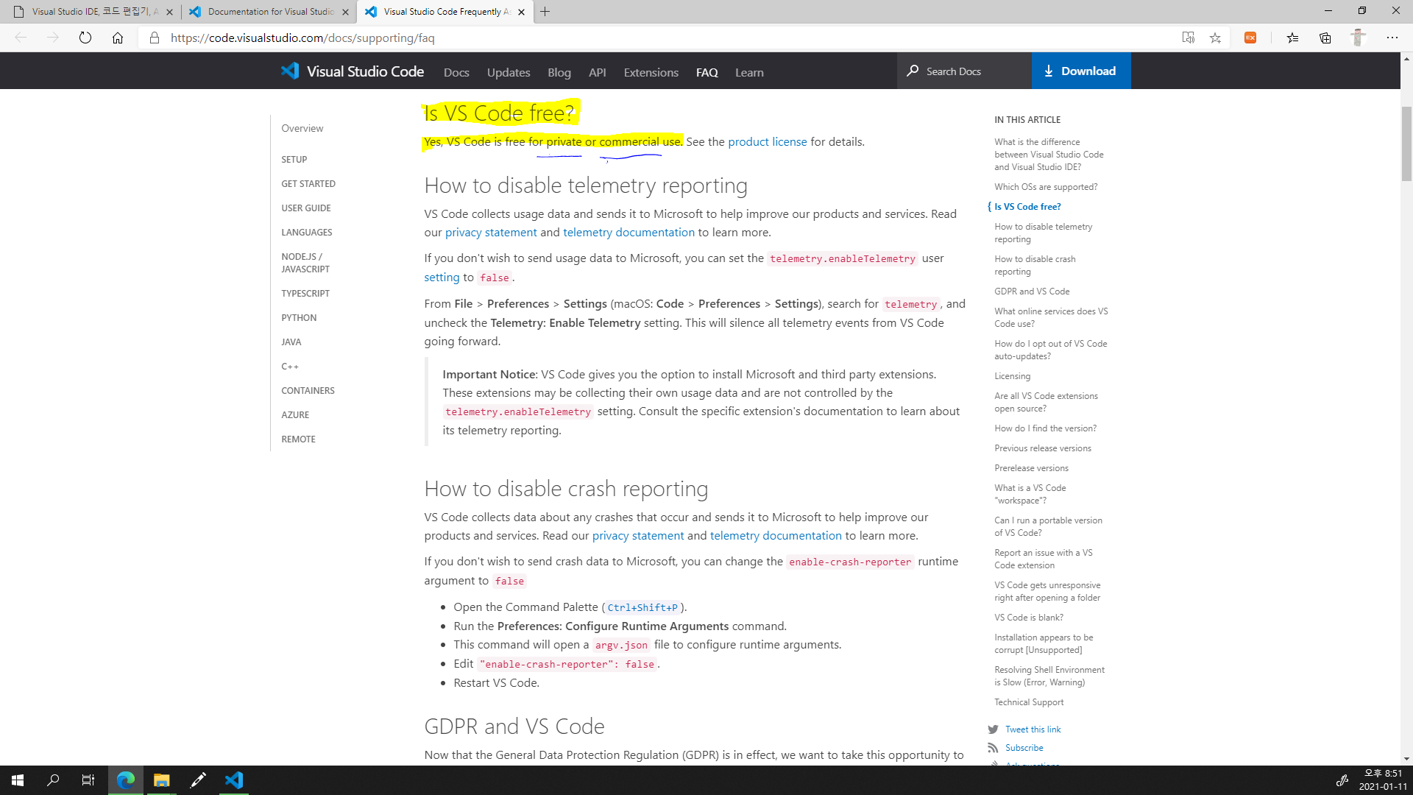This screenshot has width=1413, height=795.
Task: Expand the LANGUAGES section in sidebar
Action: coord(306,232)
